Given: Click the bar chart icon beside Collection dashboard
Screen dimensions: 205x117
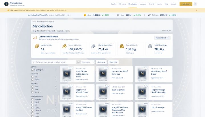Looking at the screenshot, I should 35,38.
